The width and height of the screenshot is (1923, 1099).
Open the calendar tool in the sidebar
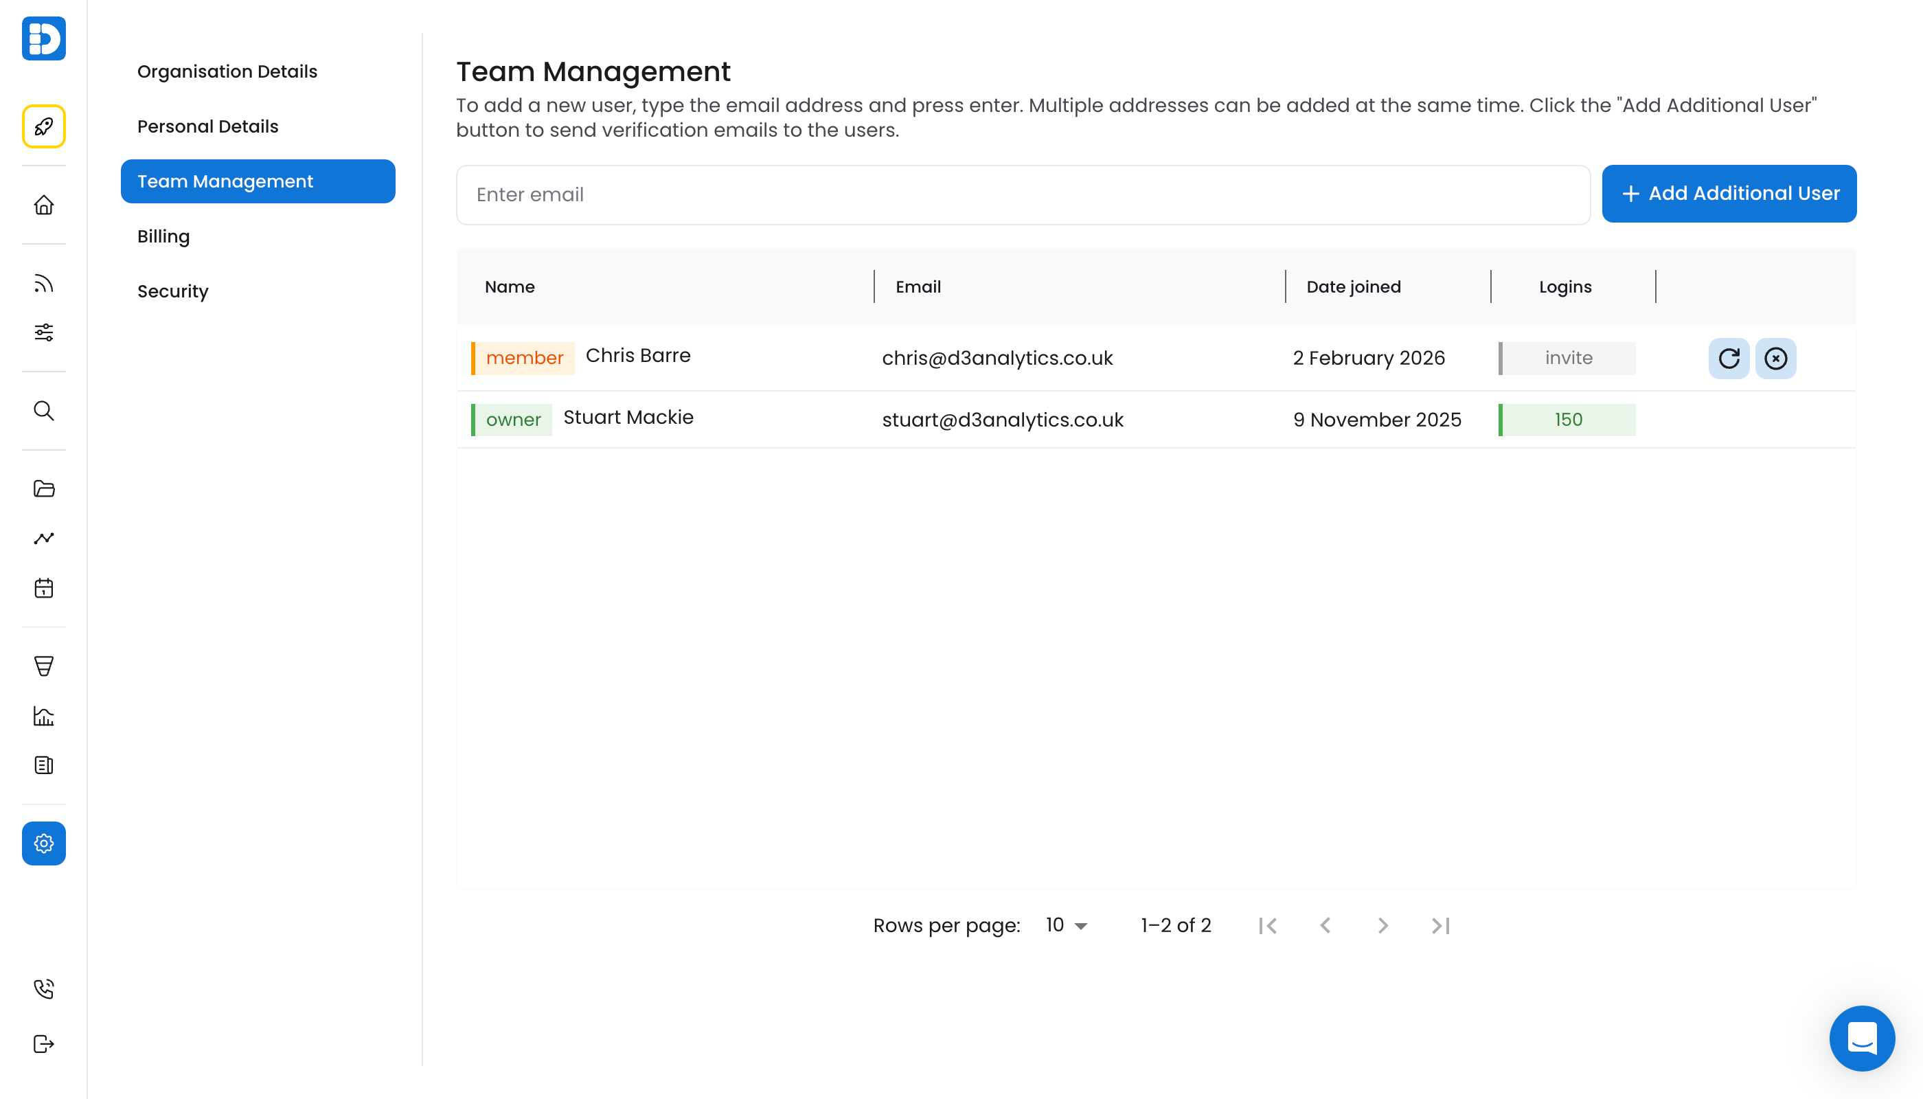point(43,588)
